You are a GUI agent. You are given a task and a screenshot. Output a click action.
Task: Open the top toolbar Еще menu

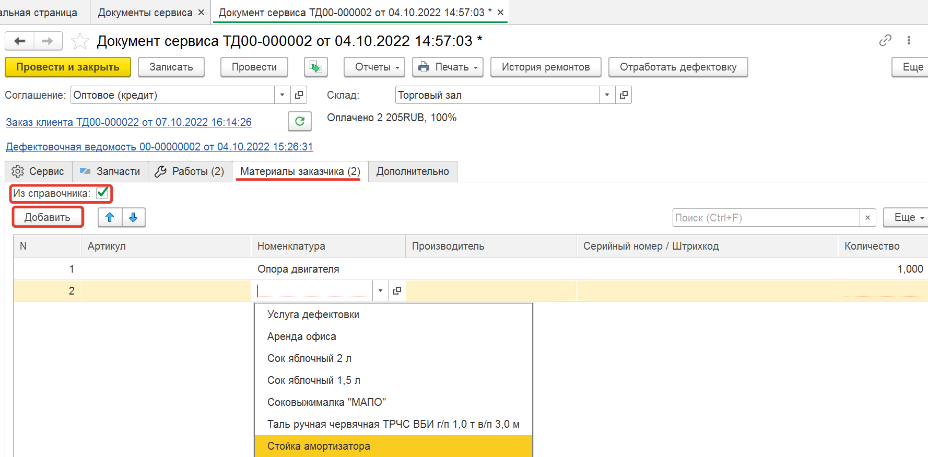(911, 67)
